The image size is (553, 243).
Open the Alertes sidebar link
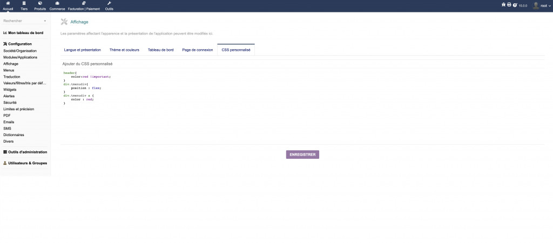[9, 96]
